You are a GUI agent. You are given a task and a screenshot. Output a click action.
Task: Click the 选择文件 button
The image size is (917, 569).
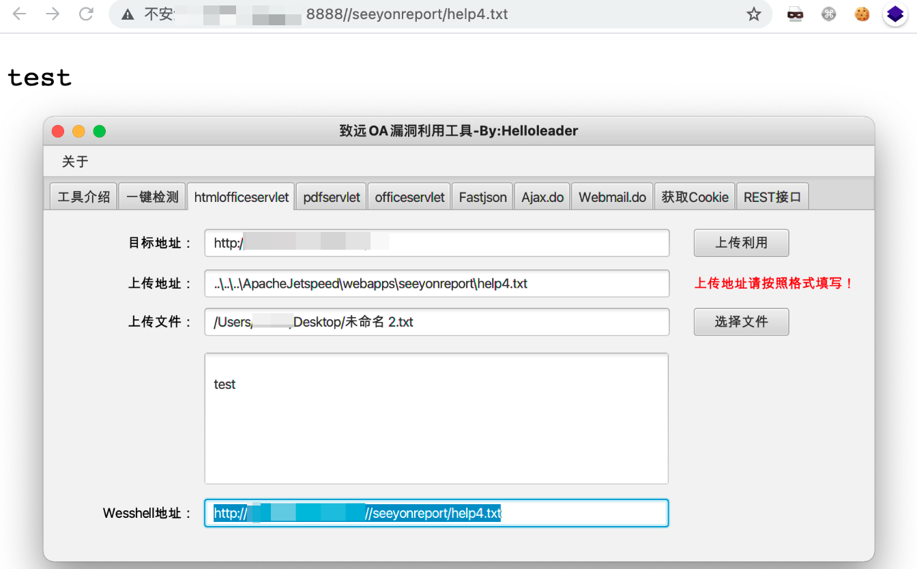(741, 322)
